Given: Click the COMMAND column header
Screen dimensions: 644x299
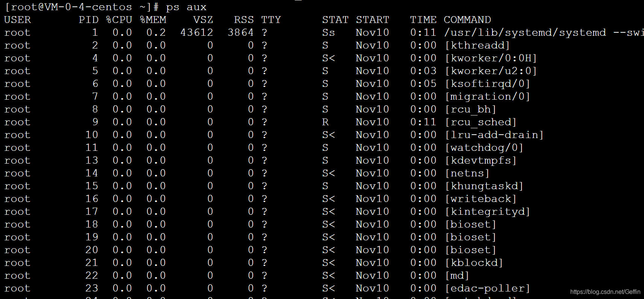Looking at the screenshot, I should pyautogui.click(x=467, y=20).
